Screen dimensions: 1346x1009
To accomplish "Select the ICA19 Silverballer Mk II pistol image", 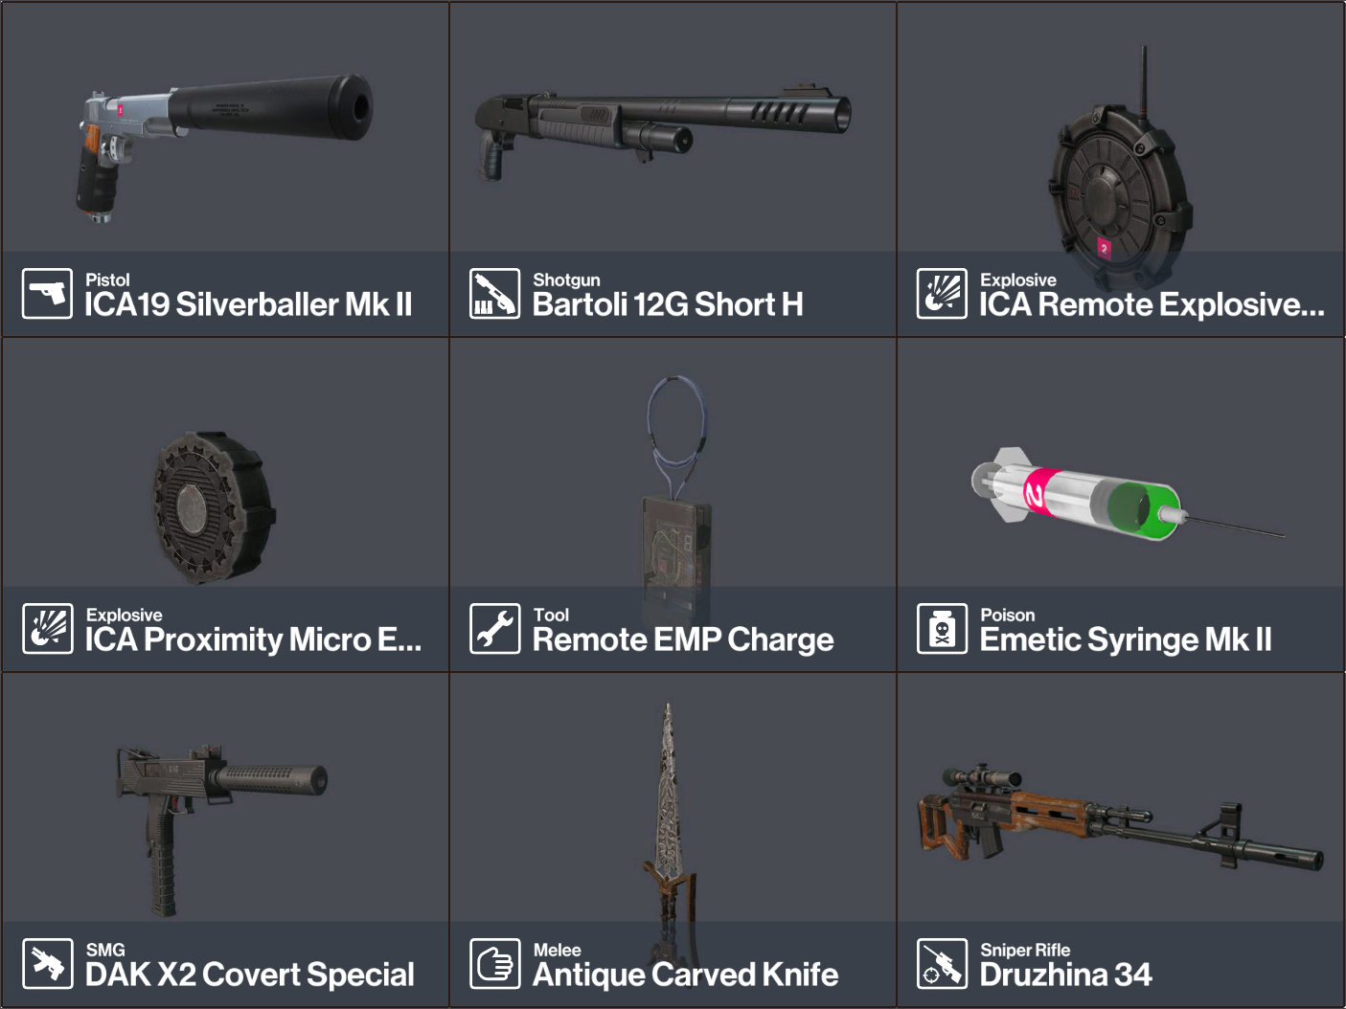I will [x=224, y=146].
